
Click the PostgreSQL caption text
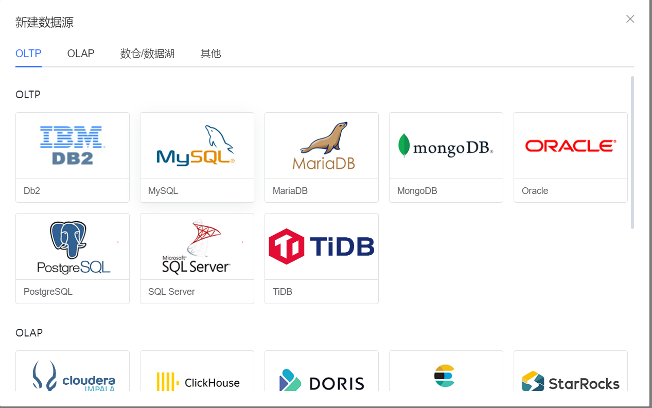pyautogui.click(x=48, y=292)
